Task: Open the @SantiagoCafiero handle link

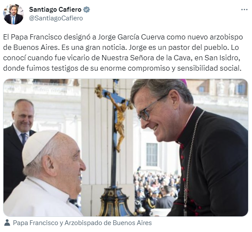Action: tap(56, 18)
